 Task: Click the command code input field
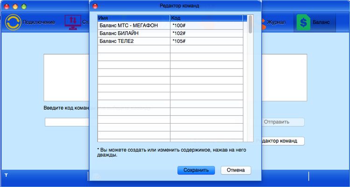[67, 122]
